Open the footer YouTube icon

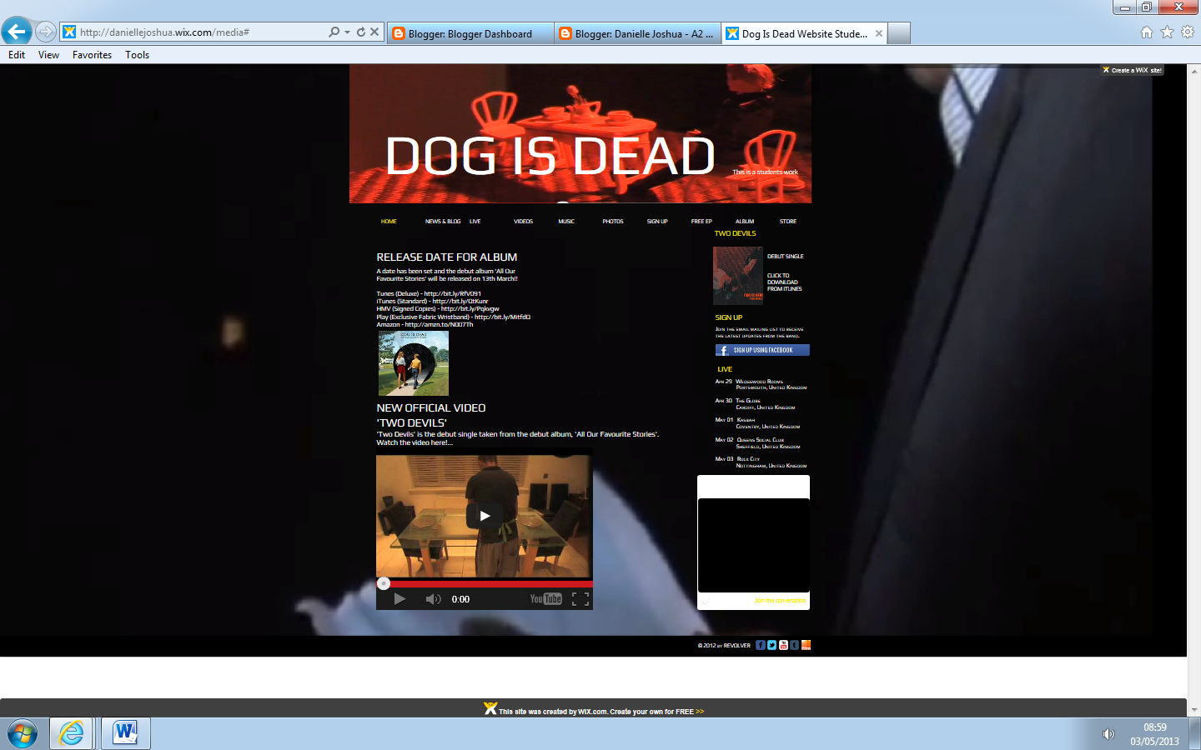tap(783, 645)
